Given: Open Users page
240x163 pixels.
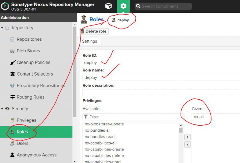Looking at the screenshot, I should [x=22, y=143].
